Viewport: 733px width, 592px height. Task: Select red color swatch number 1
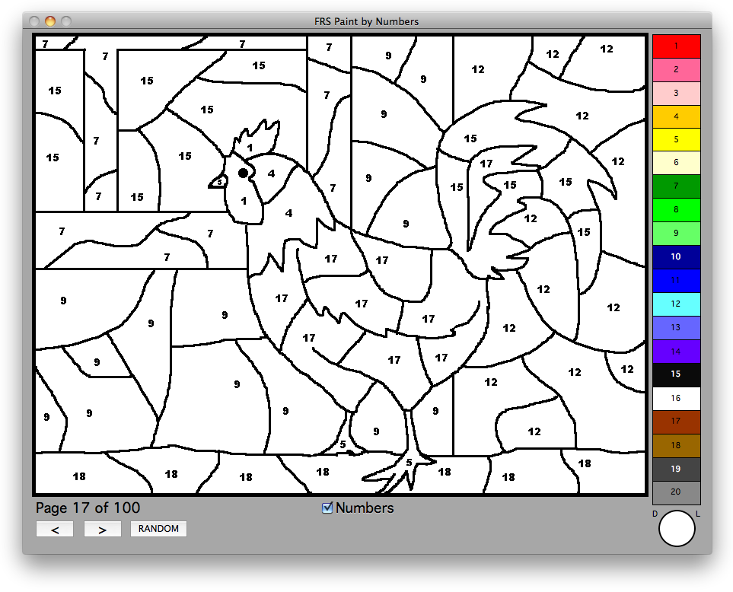(x=676, y=46)
